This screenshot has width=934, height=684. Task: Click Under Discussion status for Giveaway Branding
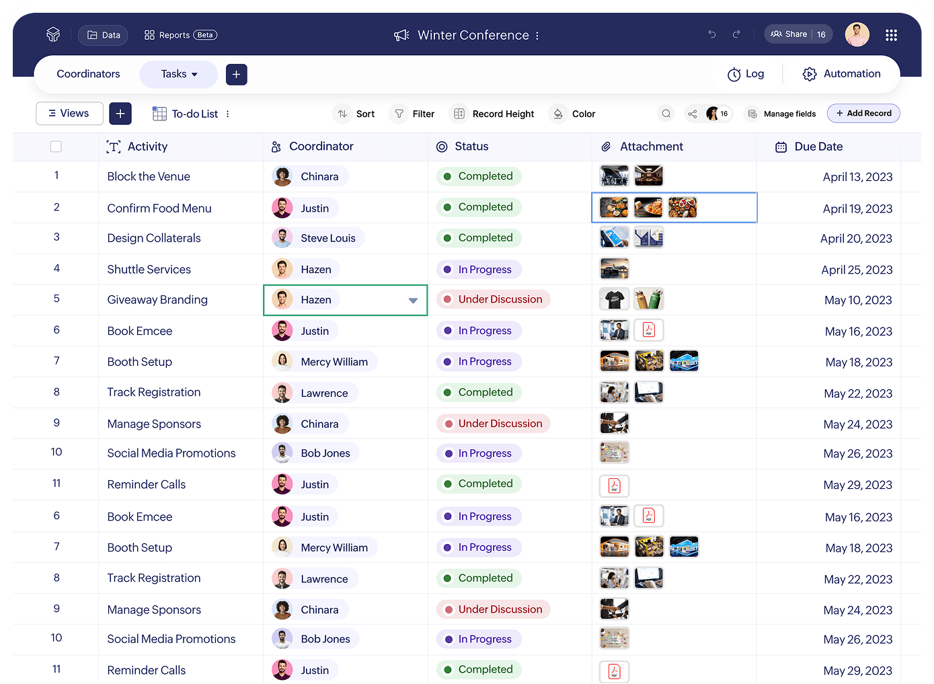[494, 299]
